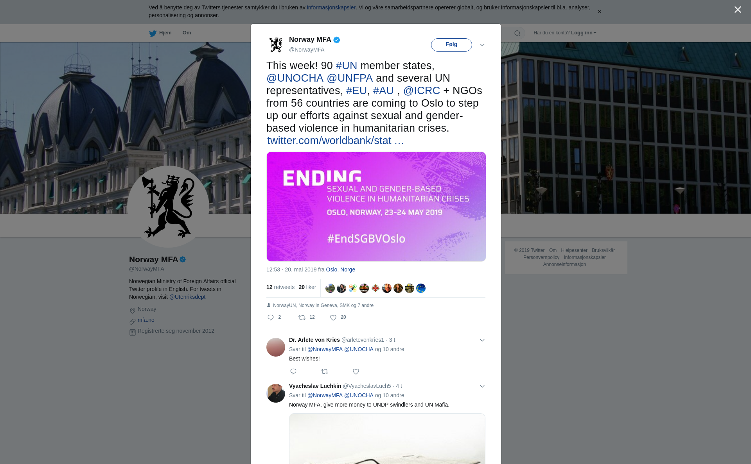Close the tweet overlay with large X
The height and width of the screenshot is (464, 751).
[738, 9]
